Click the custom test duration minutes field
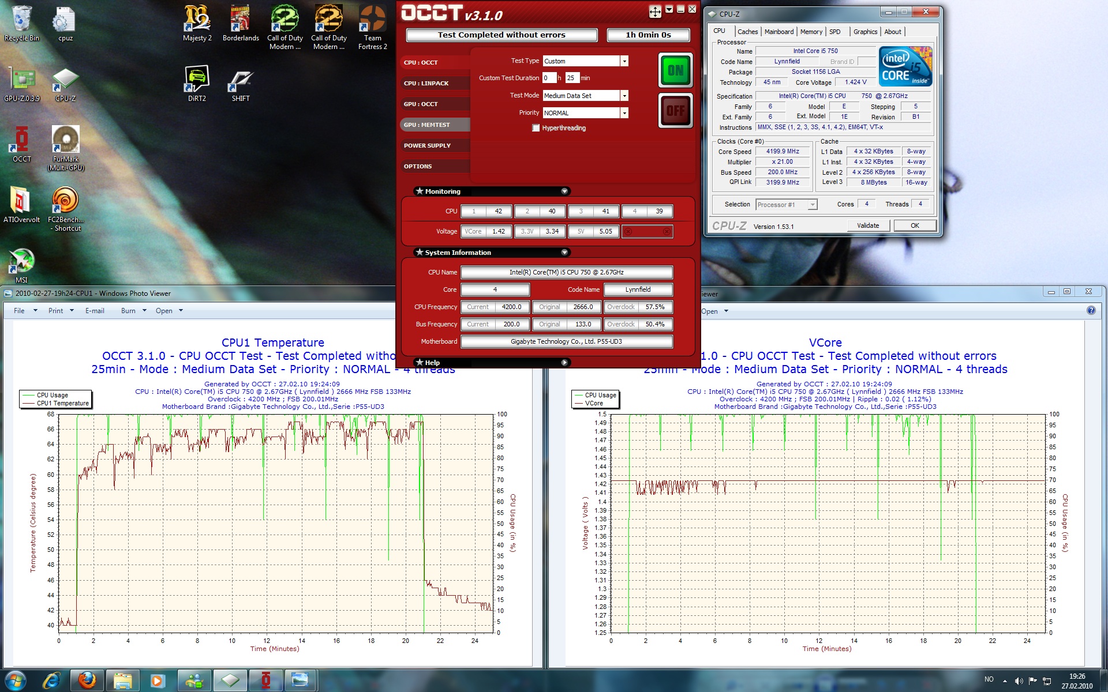 [572, 78]
